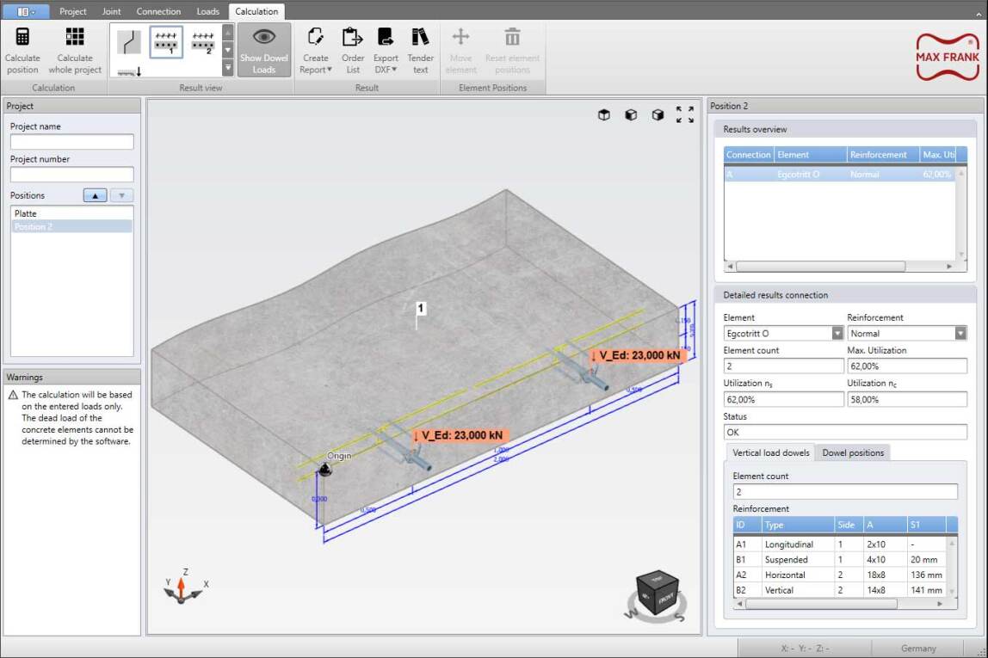Open the Create Report menu

coord(316,51)
